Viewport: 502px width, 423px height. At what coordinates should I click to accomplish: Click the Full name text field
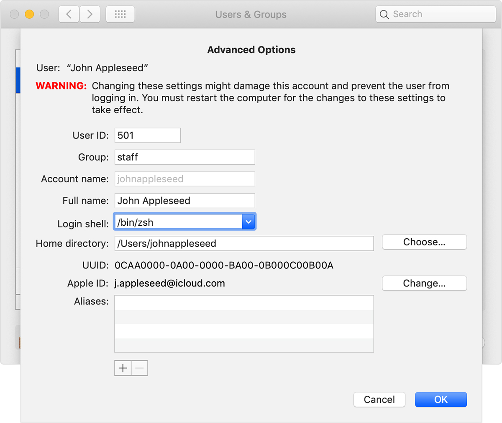tap(184, 201)
